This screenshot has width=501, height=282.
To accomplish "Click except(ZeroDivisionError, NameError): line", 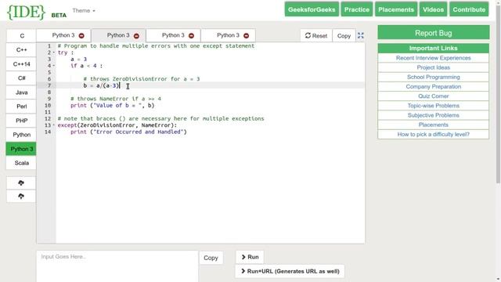I will (x=117, y=125).
